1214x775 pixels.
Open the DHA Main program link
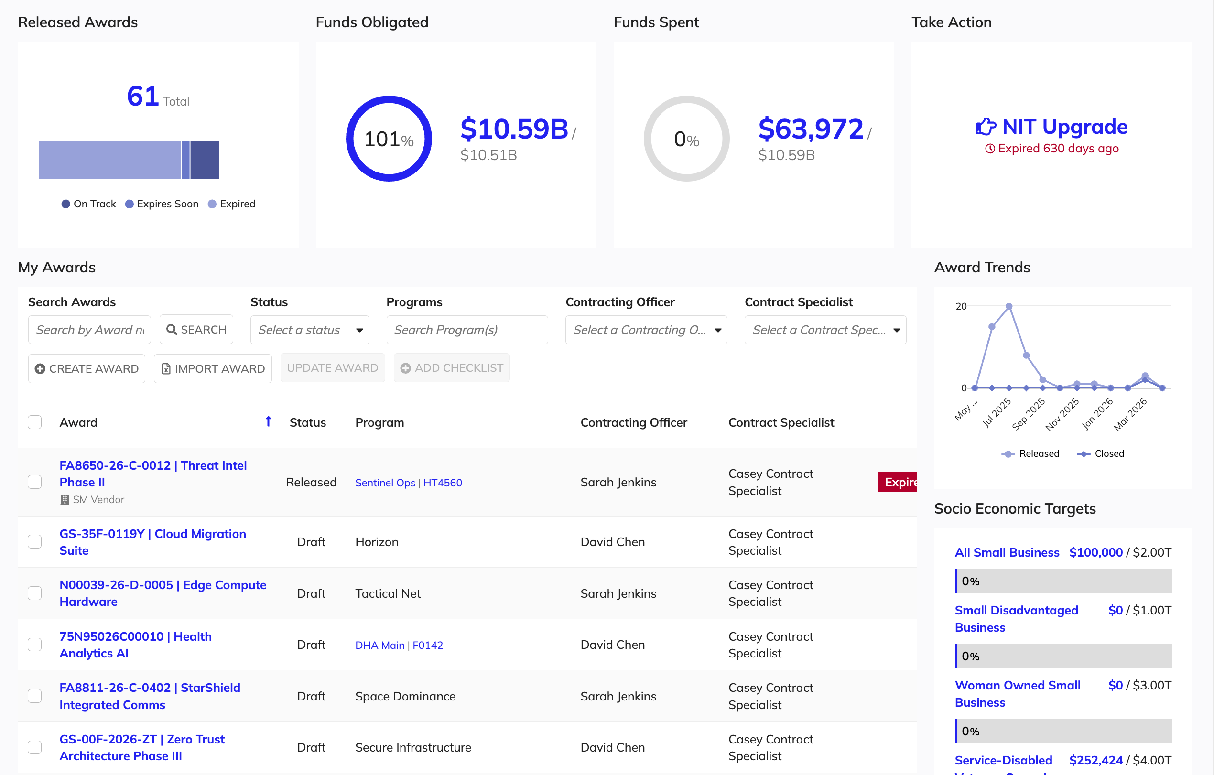pos(379,646)
